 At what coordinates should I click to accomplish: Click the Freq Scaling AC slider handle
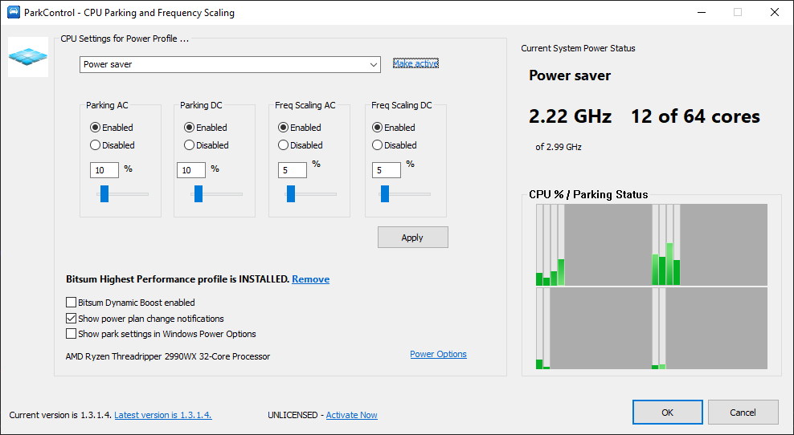click(291, 193)
